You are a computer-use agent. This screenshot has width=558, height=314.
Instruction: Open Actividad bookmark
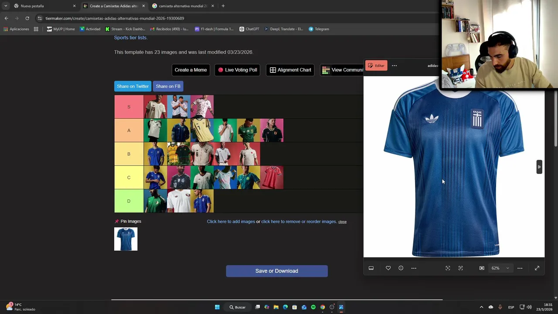coord(90,29)
